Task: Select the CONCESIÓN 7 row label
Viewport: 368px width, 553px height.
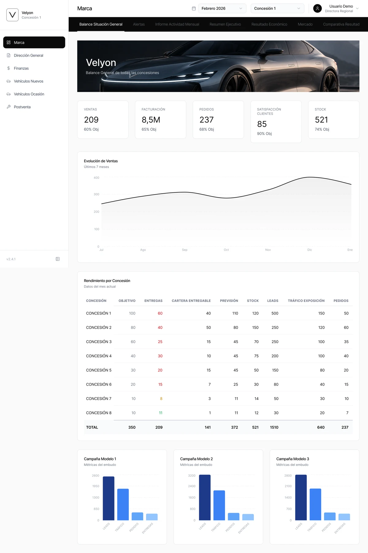Action: tap(99, 399)
